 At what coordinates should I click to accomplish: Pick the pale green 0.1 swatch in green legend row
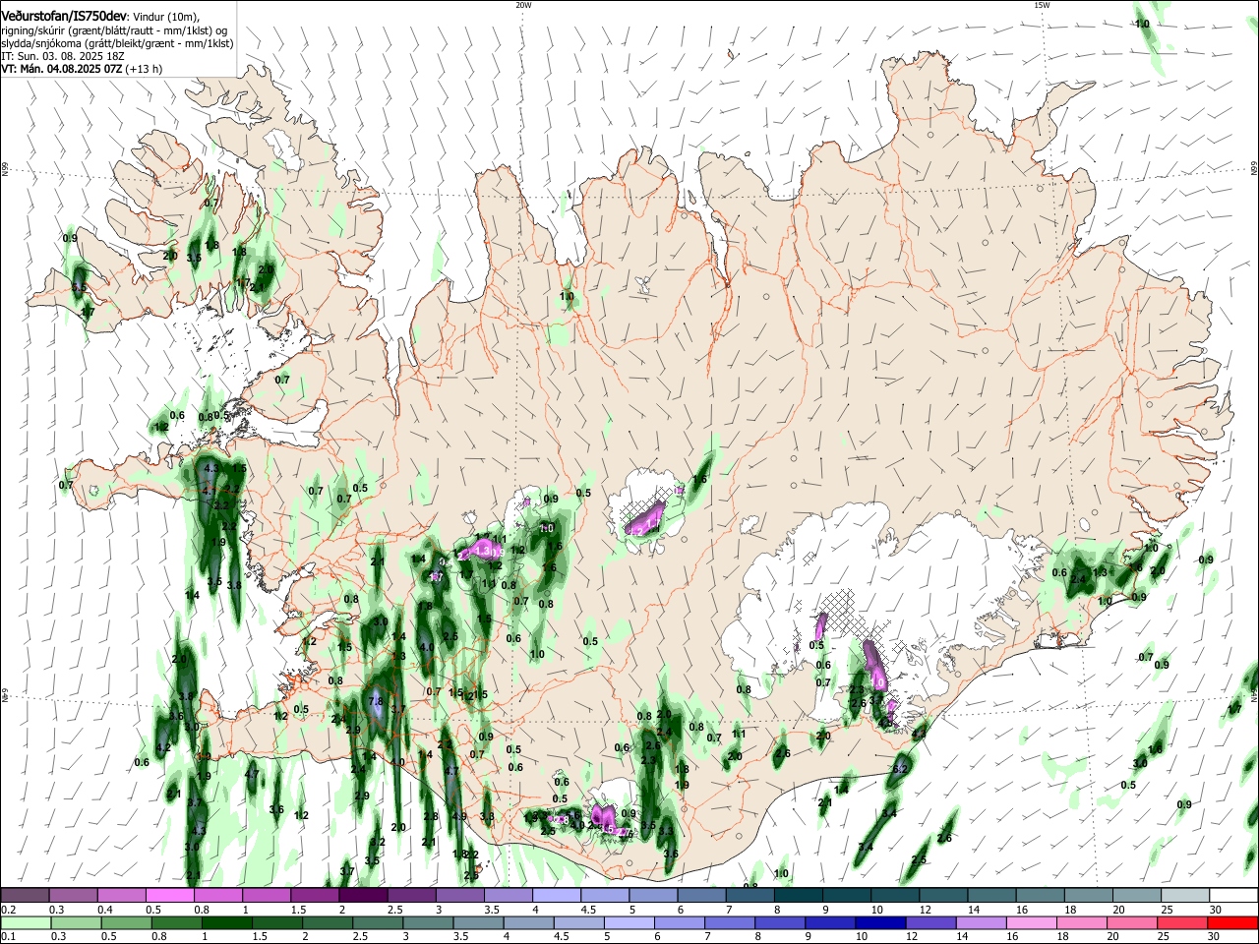tap(26, 923)
